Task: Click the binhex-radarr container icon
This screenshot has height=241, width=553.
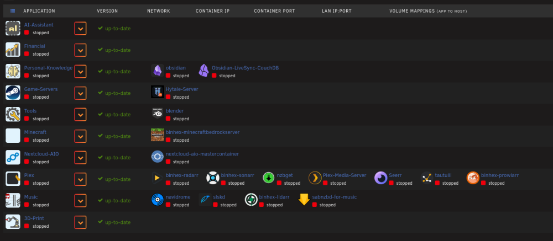Action: [x=157, y=178]
